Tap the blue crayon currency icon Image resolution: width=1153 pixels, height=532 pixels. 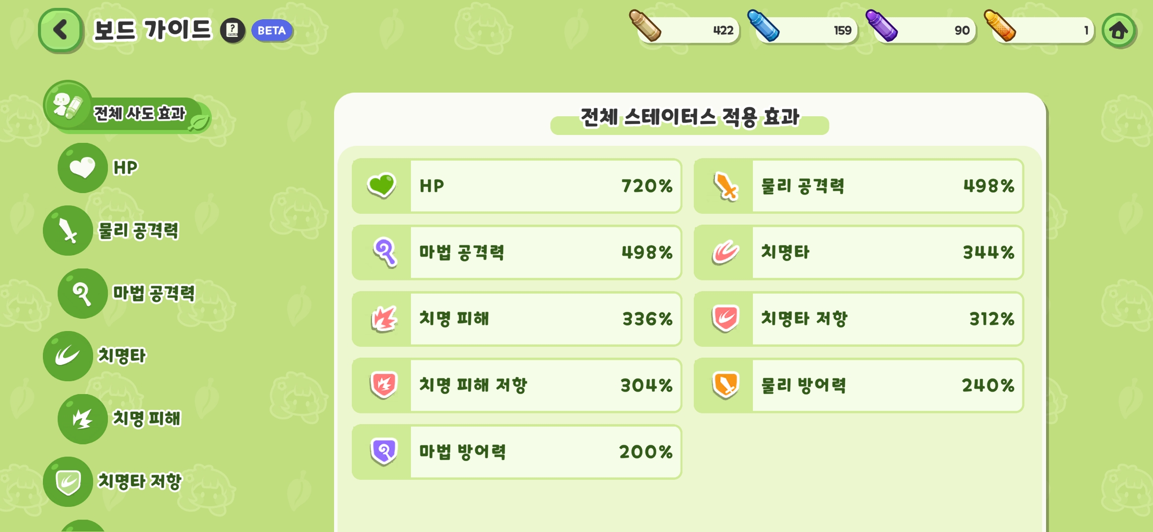[x=763, y=26]
